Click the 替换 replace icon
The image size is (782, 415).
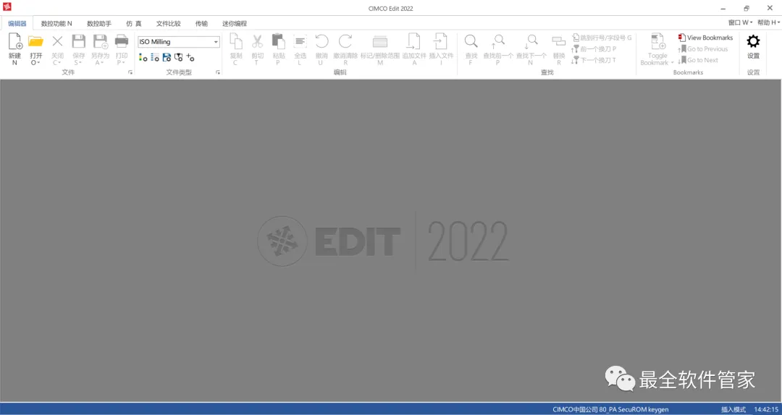pos(558,42)
